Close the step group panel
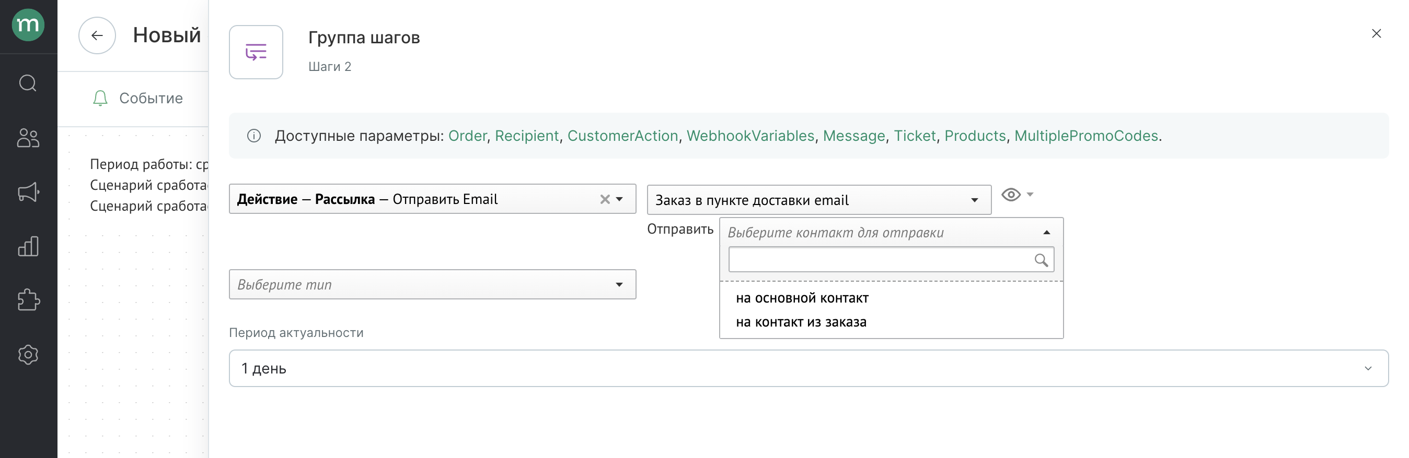Screen dimensions: 1409x458 click(1376, 34)
